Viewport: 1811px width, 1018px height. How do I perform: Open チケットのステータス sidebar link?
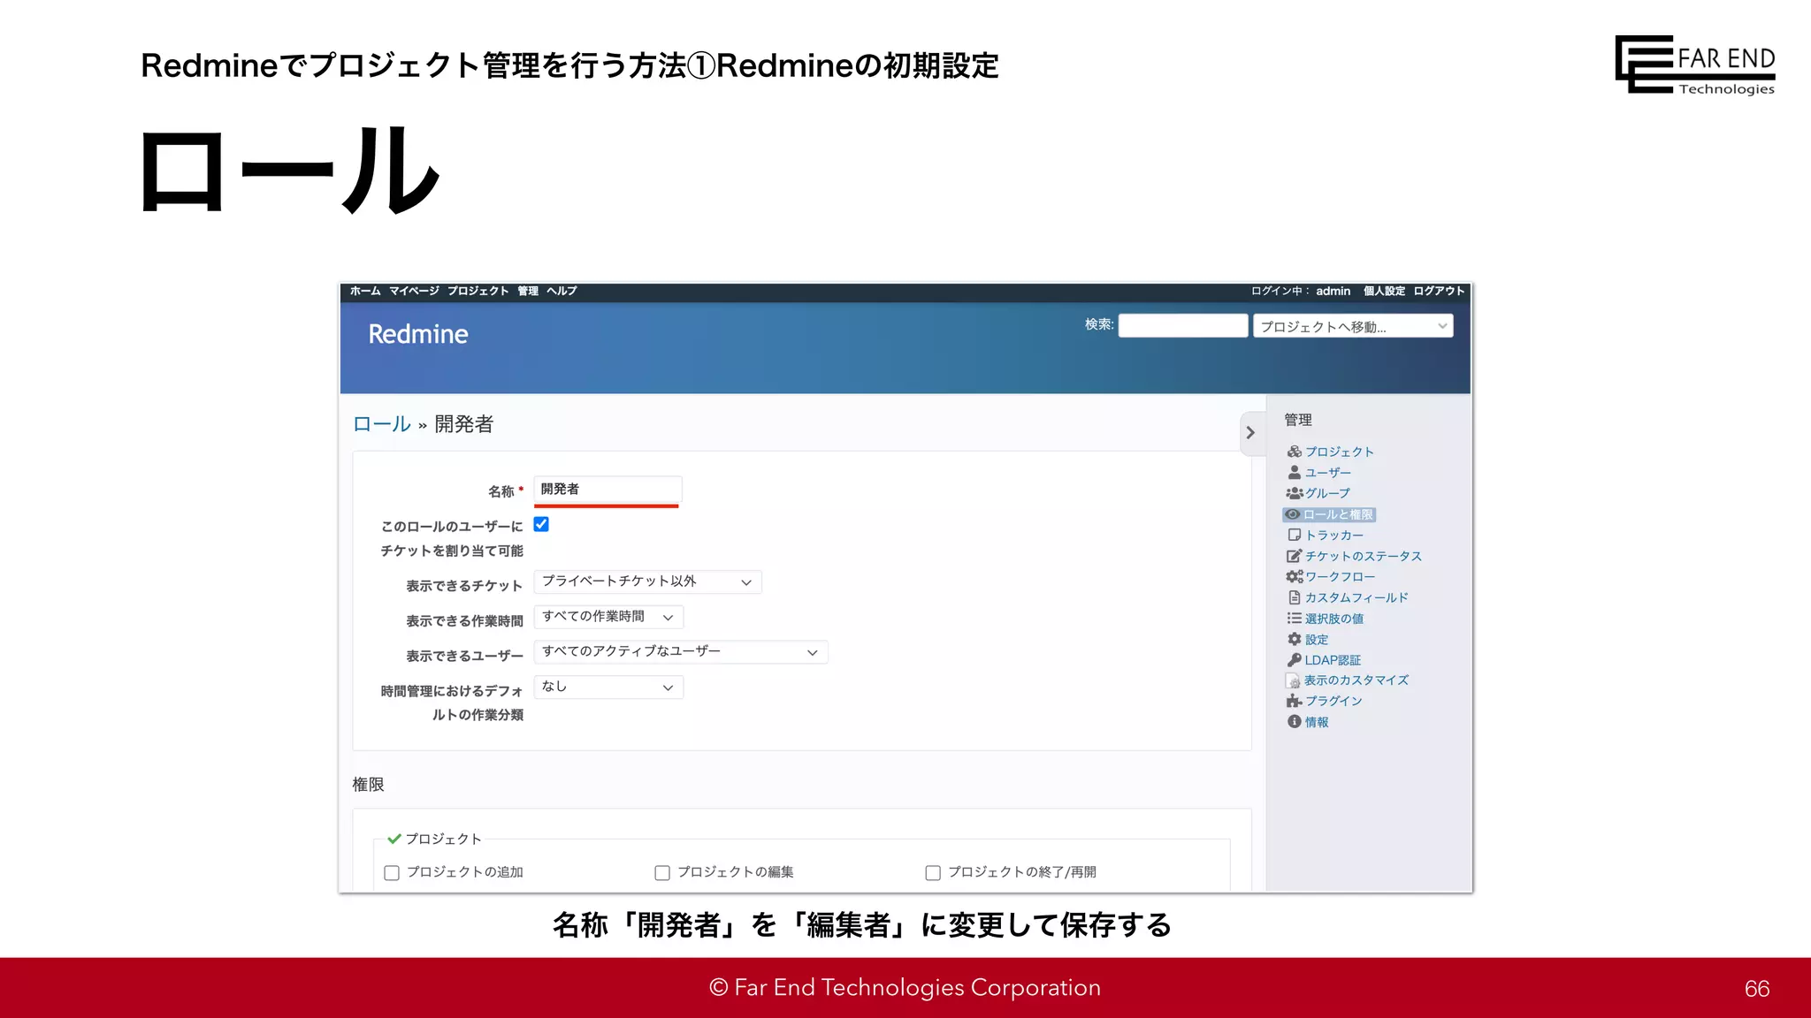pos(1364,556)
